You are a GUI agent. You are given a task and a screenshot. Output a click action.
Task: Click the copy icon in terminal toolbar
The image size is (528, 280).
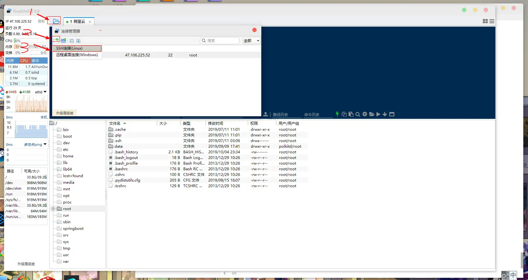[344, 114]
